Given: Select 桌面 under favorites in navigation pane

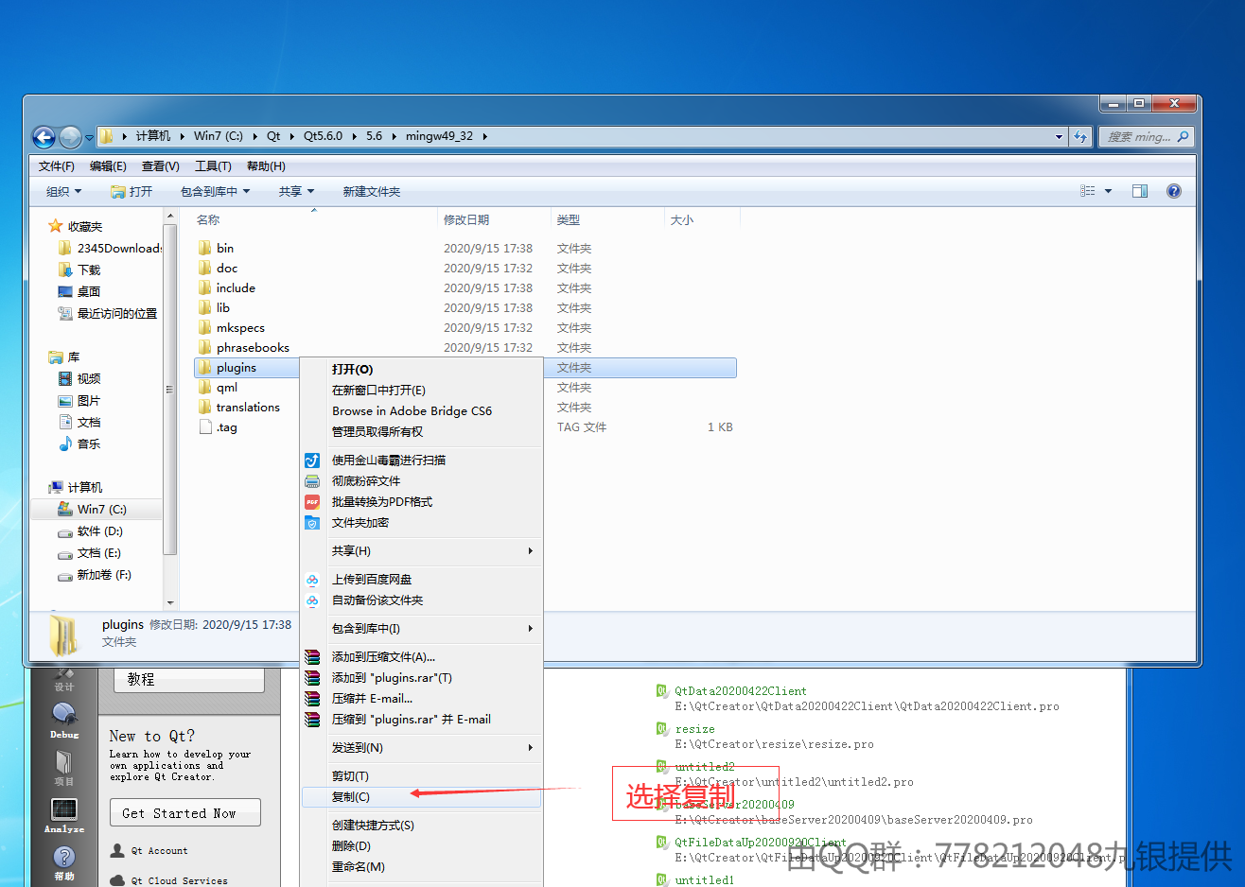Looking at the screenshot, I should coord(89,291).
